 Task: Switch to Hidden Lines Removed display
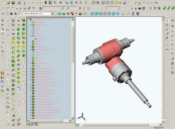coord(112,3)
